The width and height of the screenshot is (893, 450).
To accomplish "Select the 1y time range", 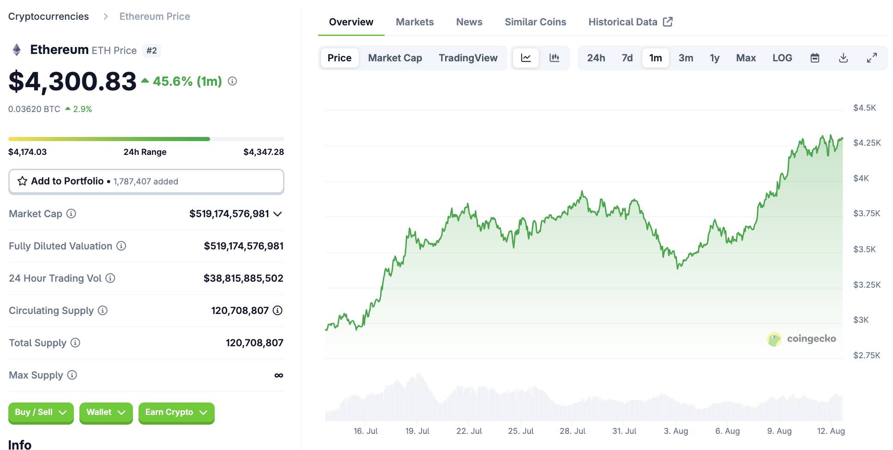I will [714, 58].
